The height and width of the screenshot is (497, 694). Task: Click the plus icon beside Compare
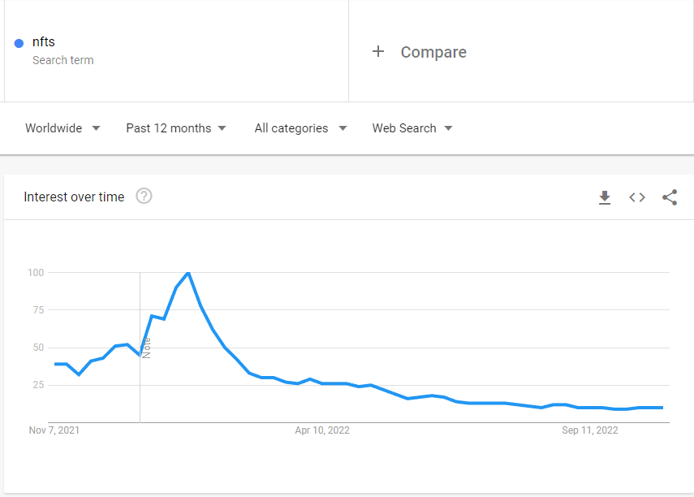click(x=378, y=51)
